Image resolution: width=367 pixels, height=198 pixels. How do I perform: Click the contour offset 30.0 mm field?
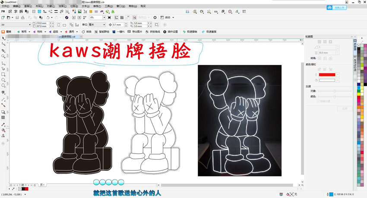[x=327, y=53]
